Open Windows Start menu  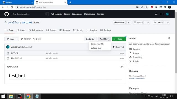click(x=3, y=96)
